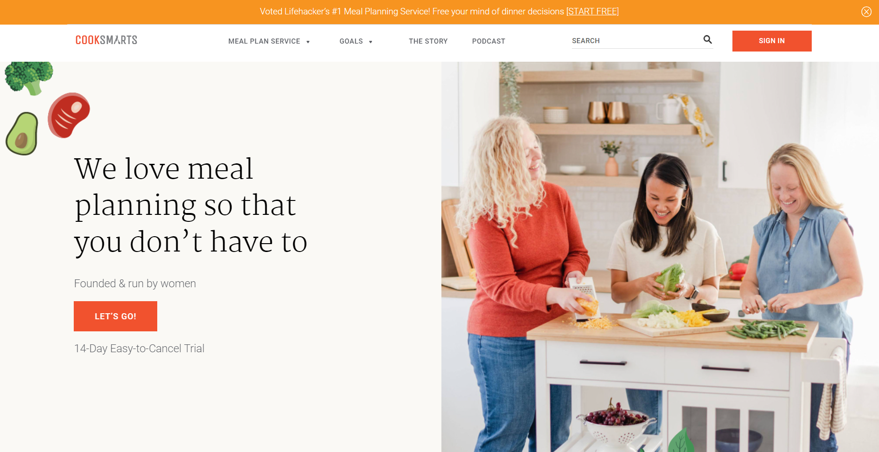Viewport: 879px width, 452px height.
Task: Open the Meal Plan Service menu
Action: coord(264,41)
